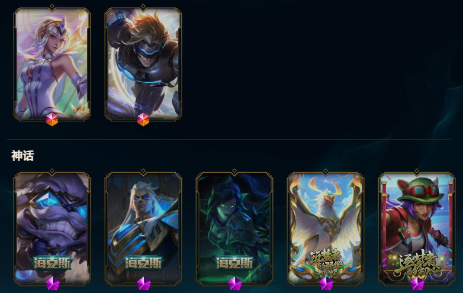Open the purple-haired girl with green hat card
Screen dimensions: 463x293
417,229
